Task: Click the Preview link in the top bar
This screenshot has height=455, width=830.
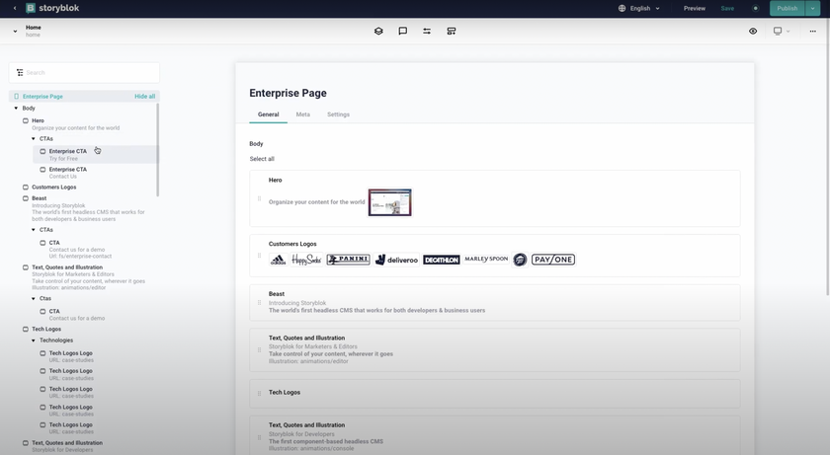Action: pyautogui.click(x=694, y=9)
